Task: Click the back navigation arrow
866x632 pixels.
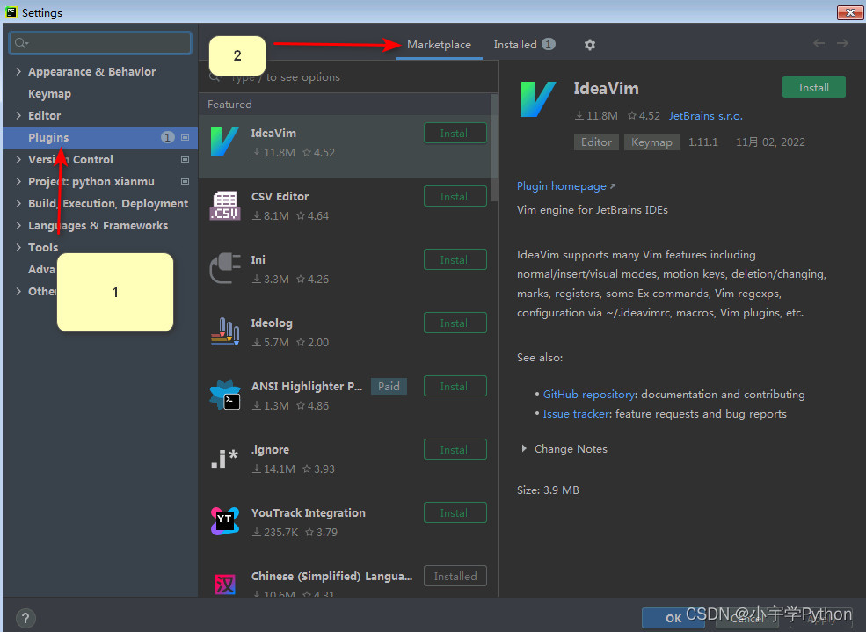Action: point(819,43)
